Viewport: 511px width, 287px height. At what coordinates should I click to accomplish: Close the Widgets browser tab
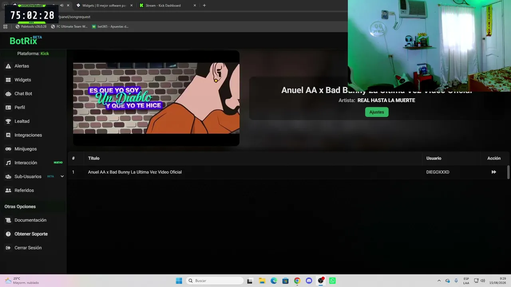[131, 6]
